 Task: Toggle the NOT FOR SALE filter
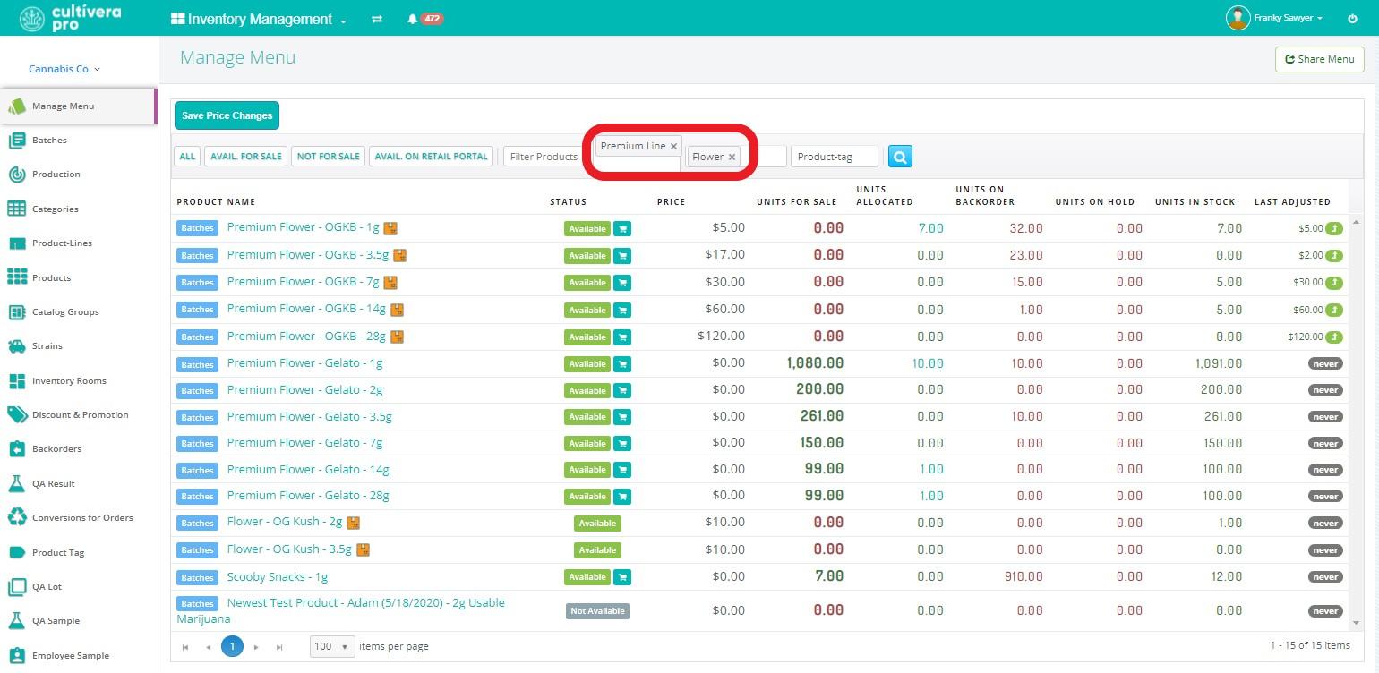point(329,157)
